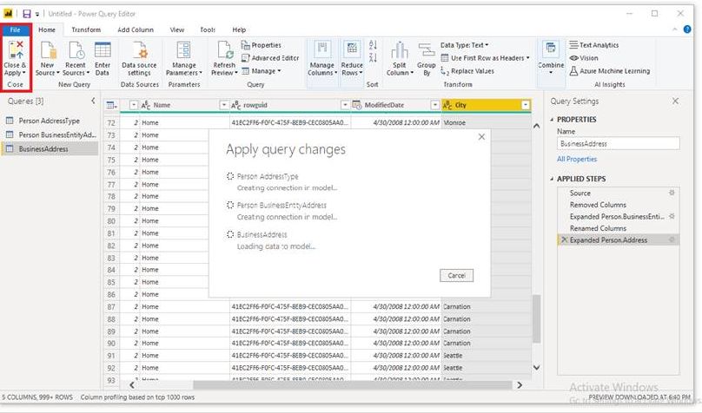The width and height of the screenshot is (702, 413).
Task: Open the rowguid column filter dropdown
Action: (x=345, y=105)
